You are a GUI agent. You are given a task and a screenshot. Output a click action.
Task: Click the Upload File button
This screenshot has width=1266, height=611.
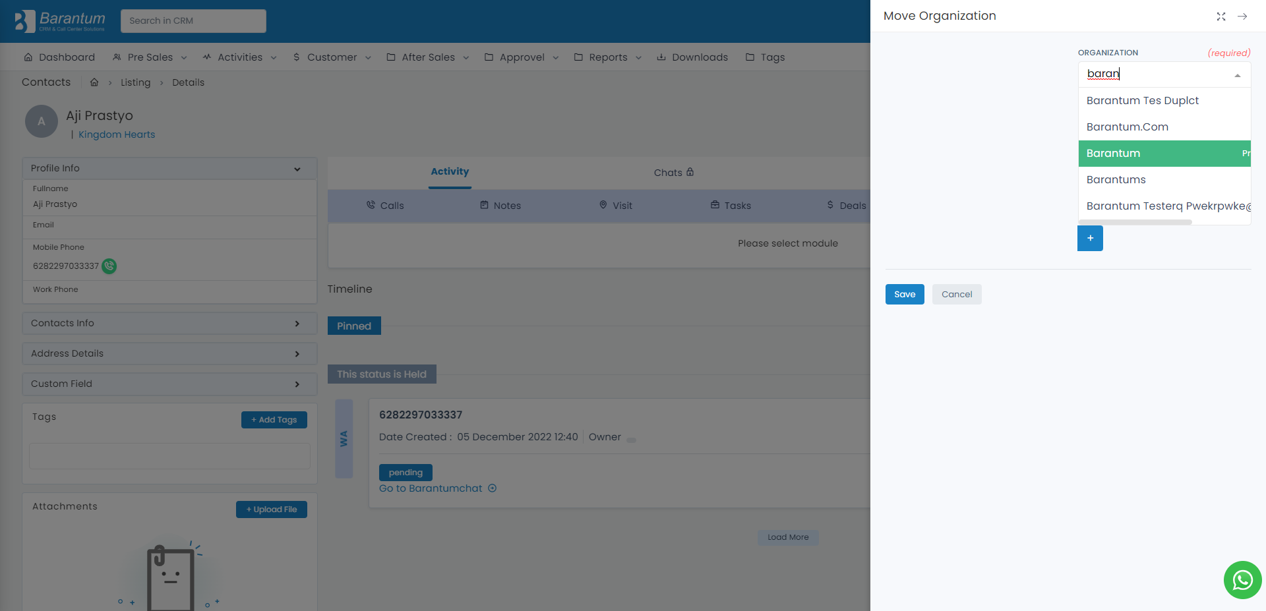[x=272, y=509]
